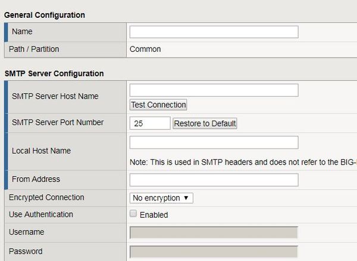
Task: Click the Common partition value text
Action: [x=145, y=49]
